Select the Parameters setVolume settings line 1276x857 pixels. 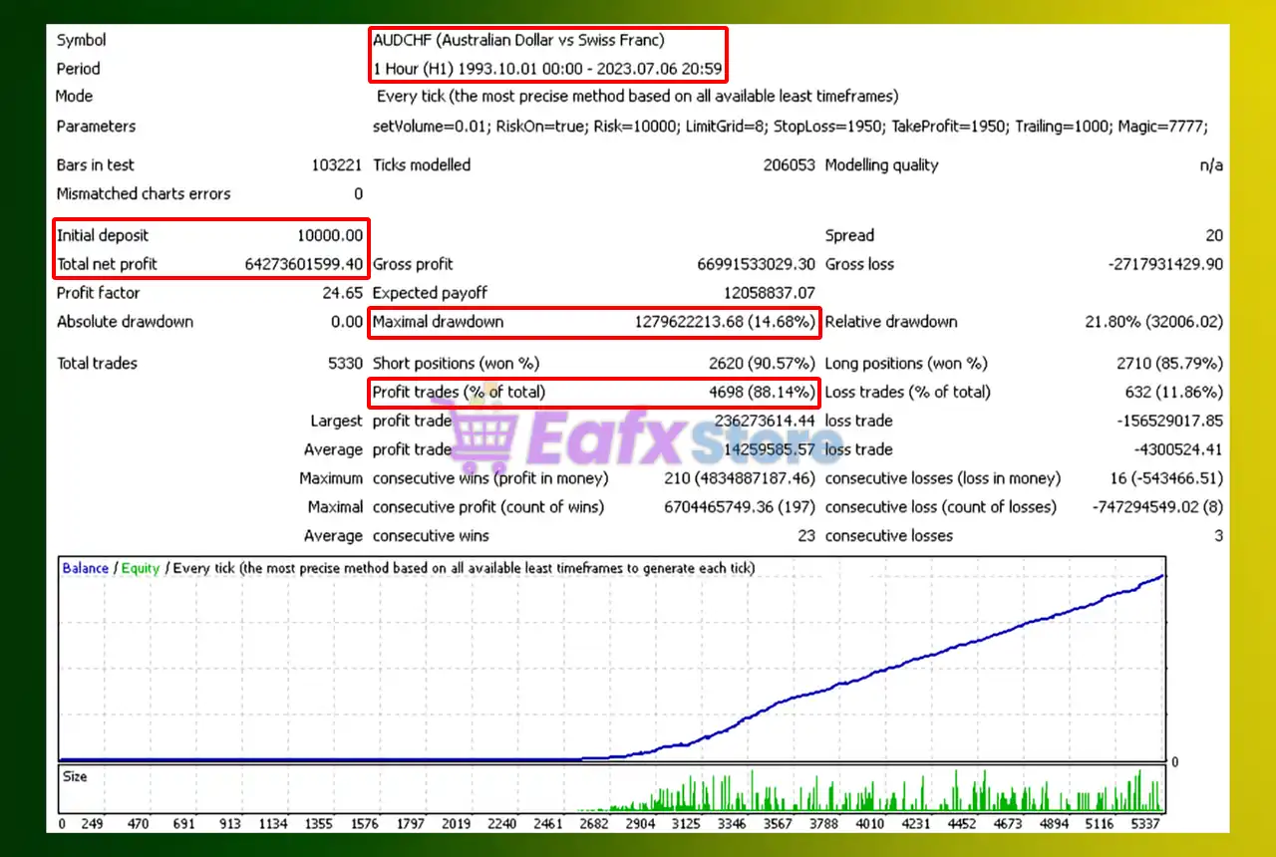coord(790,127)
